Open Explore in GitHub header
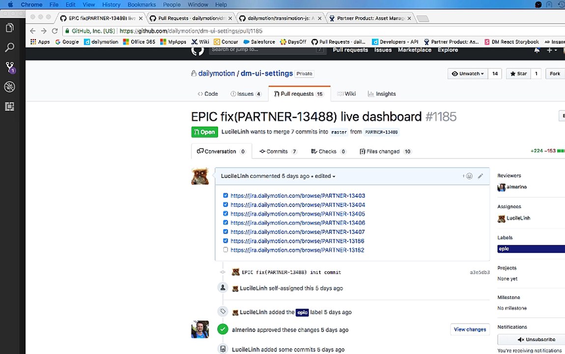The height and width of the screenshot is (354, 565). [x=448, y=50]
